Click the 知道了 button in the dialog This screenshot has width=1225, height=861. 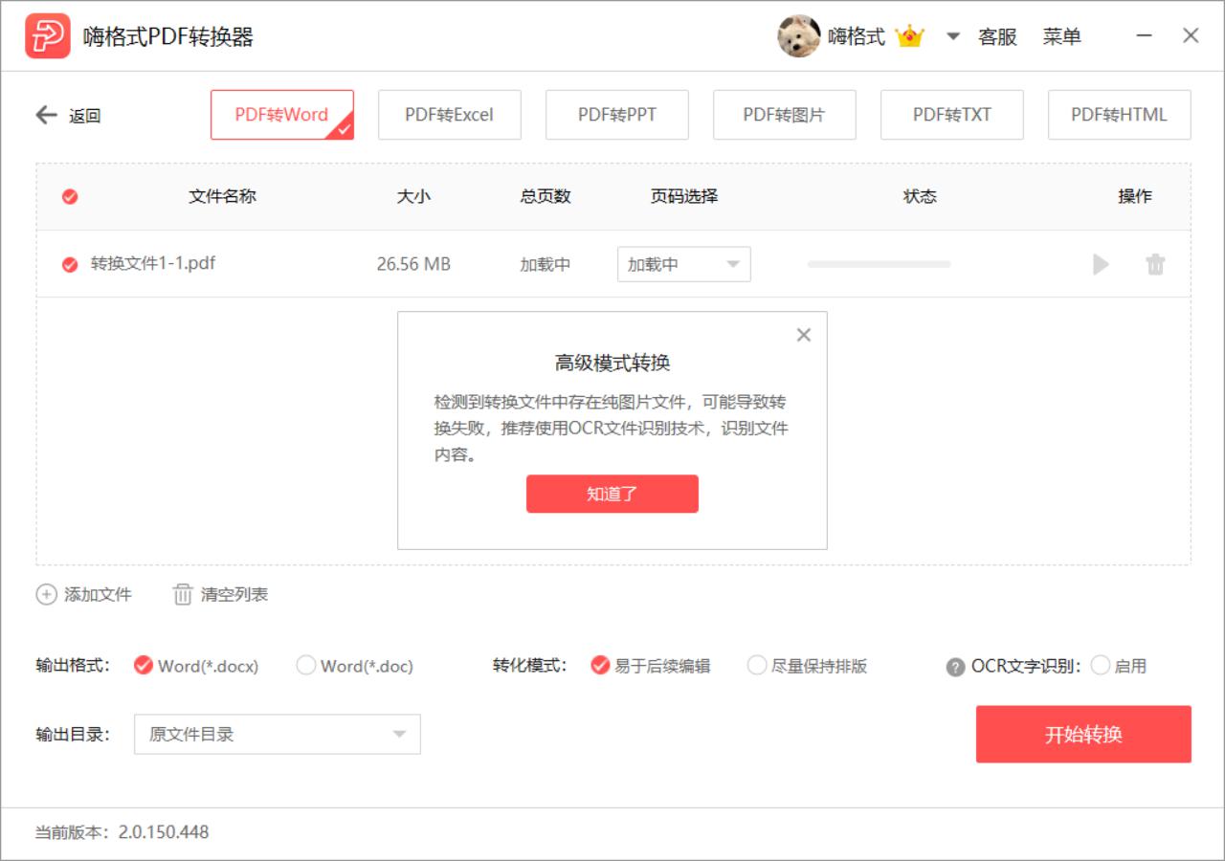click(x=612, y=494)
